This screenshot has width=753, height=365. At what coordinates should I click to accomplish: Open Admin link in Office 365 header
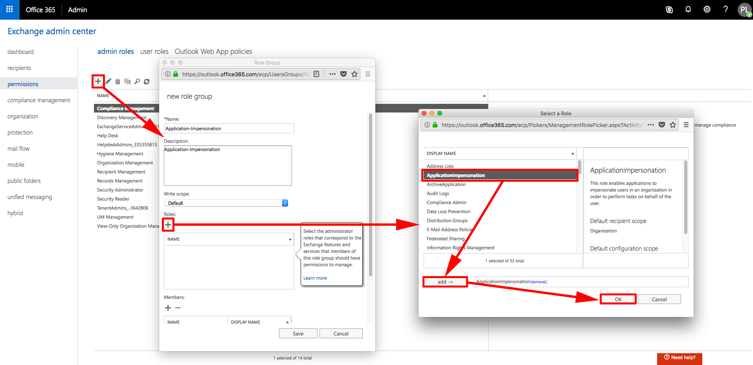click(77, 10)
